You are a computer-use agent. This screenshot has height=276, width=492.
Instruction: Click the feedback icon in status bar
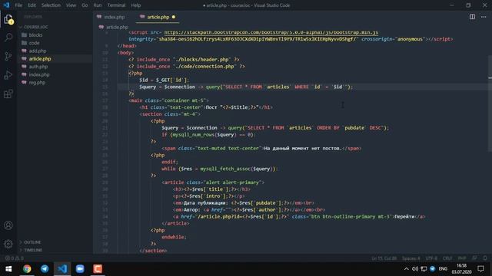pyautogui.click(x=475, y=258)
